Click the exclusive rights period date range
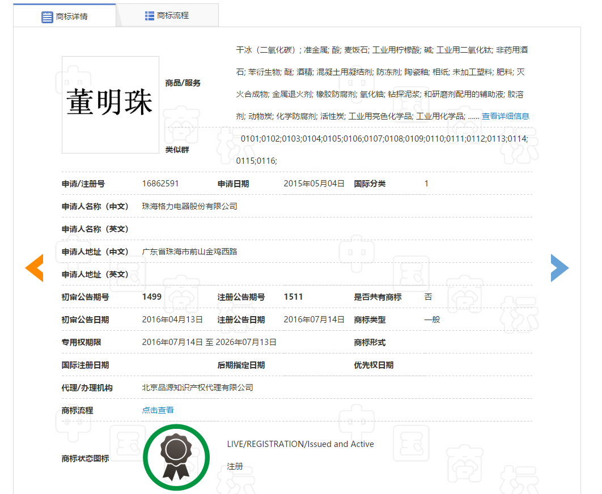 (x=209, y=342)
